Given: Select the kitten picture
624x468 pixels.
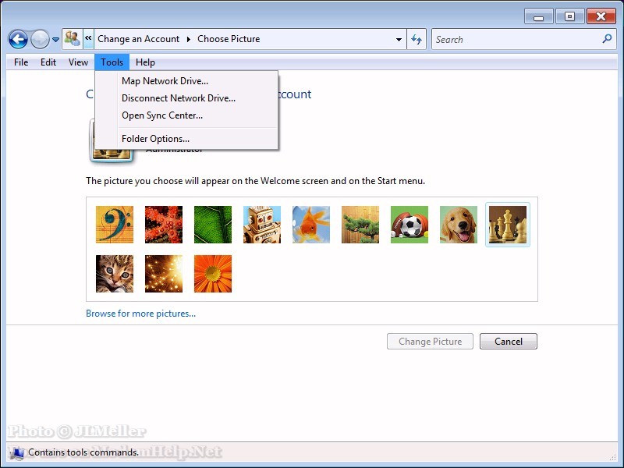Looking at the screenshot, I should (115, 274).
